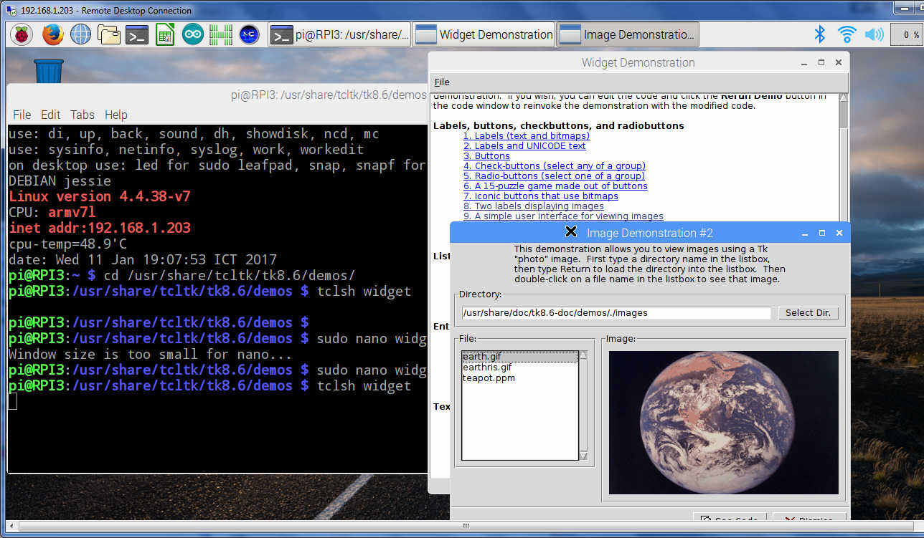Open the WiFi network menu
Image resolution: width=924 pixels, height=538 pixels.
847,34
